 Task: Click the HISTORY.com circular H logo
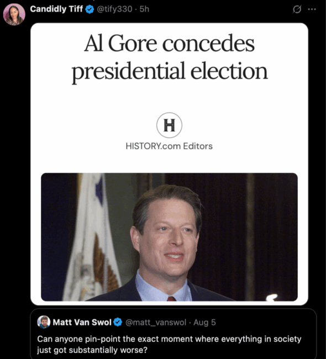coord(169,125)
